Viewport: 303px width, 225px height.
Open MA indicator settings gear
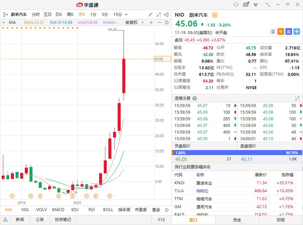(x=166, y=23)
